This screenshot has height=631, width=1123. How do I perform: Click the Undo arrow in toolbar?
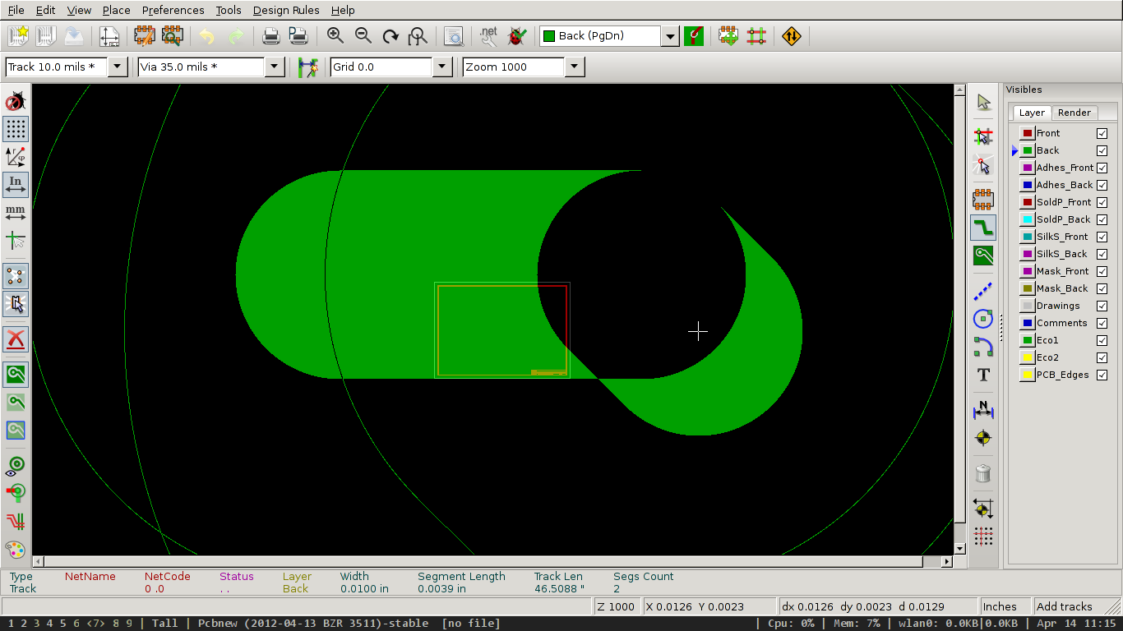coord(207,35)
